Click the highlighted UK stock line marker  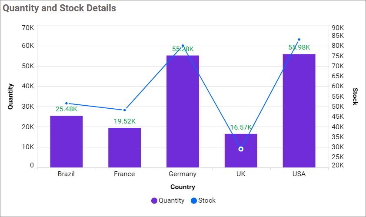(x=241, y=149)
